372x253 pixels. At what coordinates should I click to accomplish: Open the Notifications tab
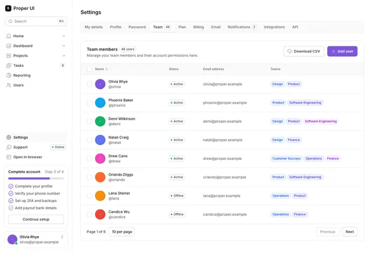pos(242,27)
